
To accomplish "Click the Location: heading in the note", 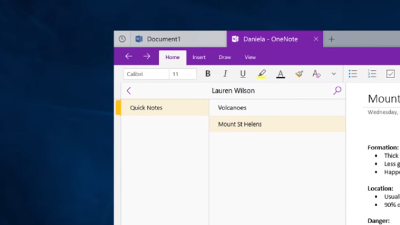I will coord(380,189).
